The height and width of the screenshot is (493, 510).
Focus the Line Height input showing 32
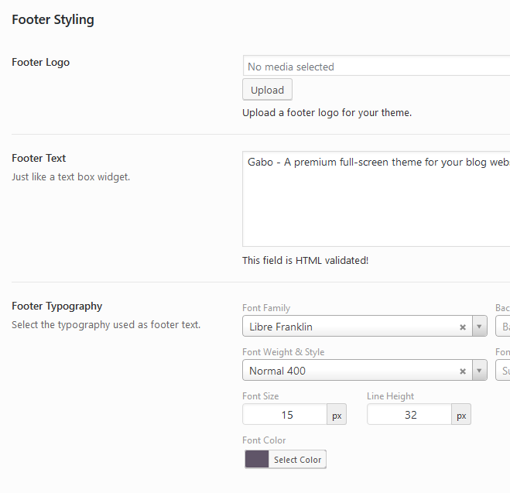[409, 415]
